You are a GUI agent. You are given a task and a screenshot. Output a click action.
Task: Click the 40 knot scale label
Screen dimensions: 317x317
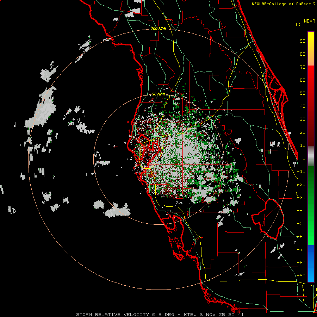pyautogui.click(x=303, y=106)
